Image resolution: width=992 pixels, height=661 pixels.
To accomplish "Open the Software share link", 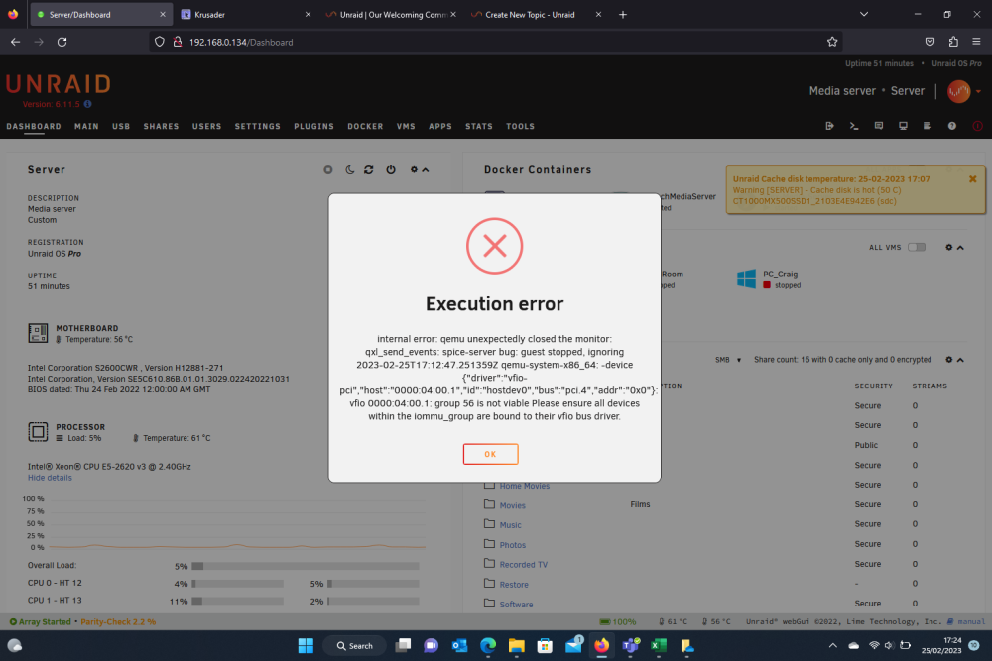I will (516, 605).
